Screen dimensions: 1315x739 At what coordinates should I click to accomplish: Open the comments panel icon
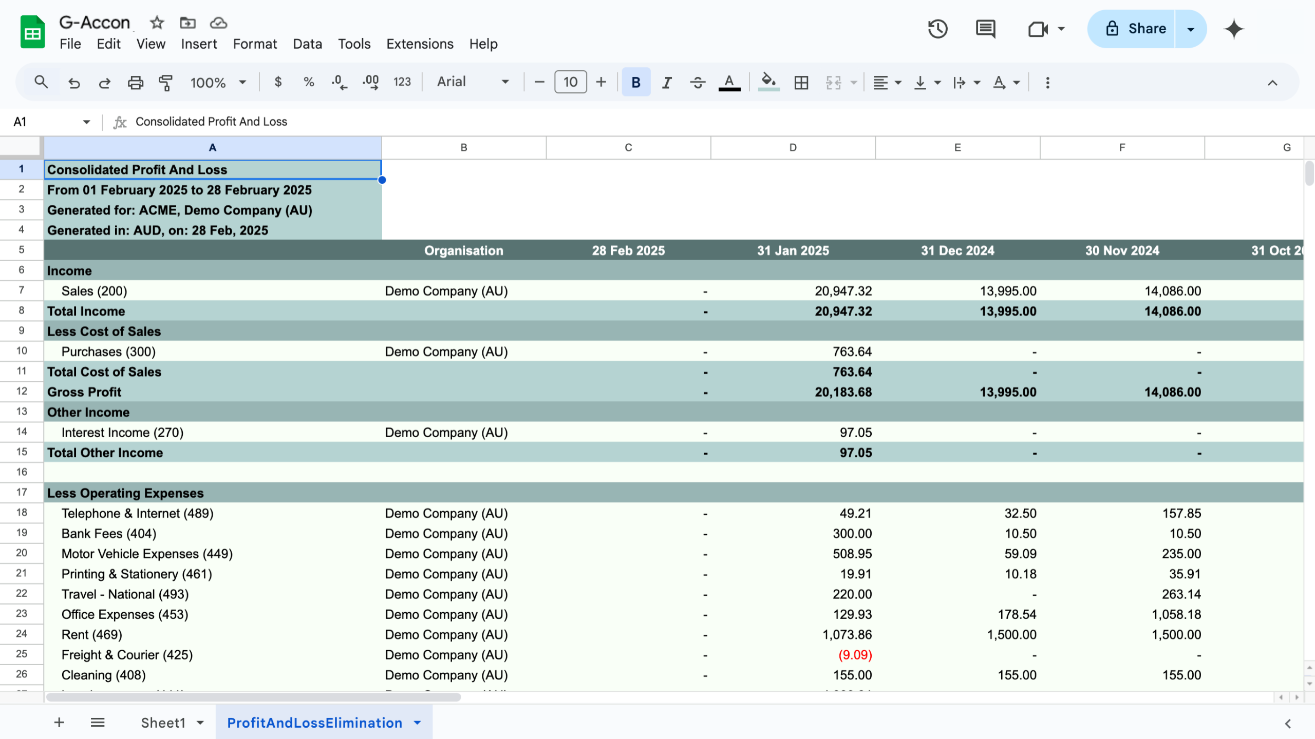click(985, 29)
